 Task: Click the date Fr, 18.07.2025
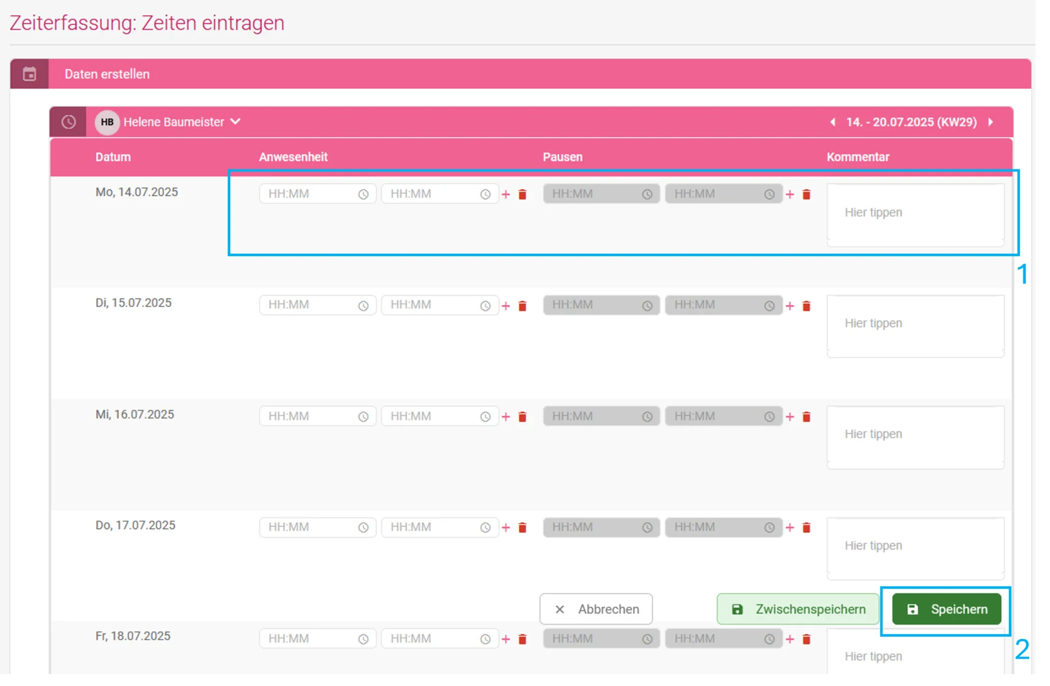pyautogui.click(x=133, y=636)
